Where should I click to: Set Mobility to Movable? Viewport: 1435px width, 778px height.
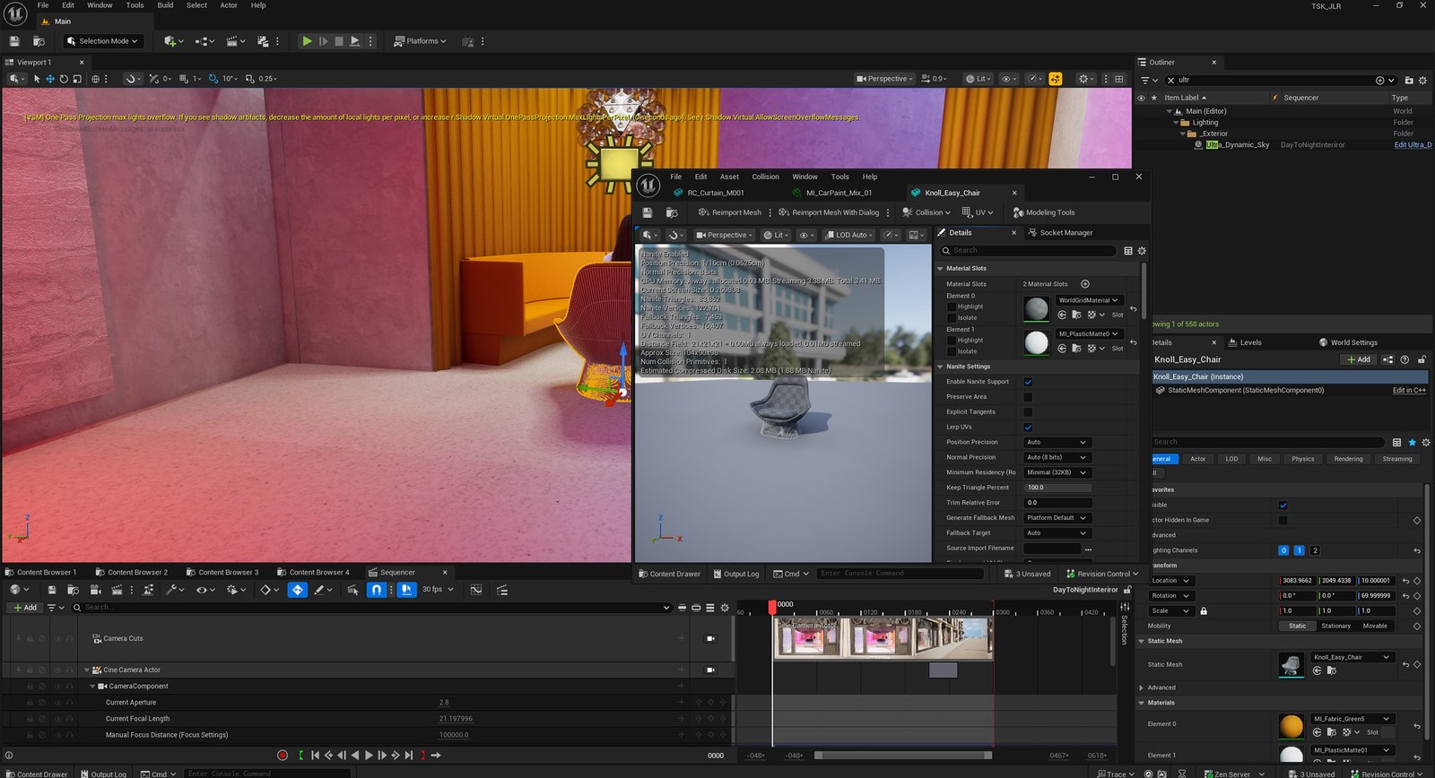tap(1374, 627)
